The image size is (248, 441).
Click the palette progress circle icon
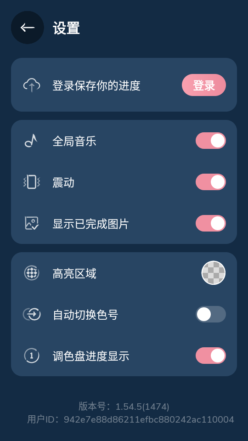click(32, 356)
